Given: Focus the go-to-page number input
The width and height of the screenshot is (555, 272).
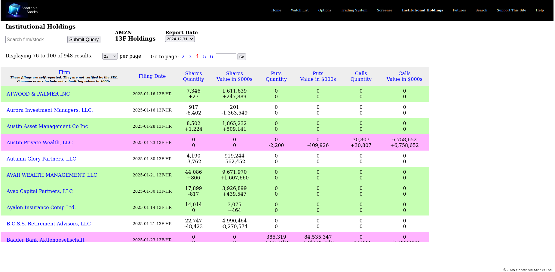Looking at the screenshot, I should (226, 57).
